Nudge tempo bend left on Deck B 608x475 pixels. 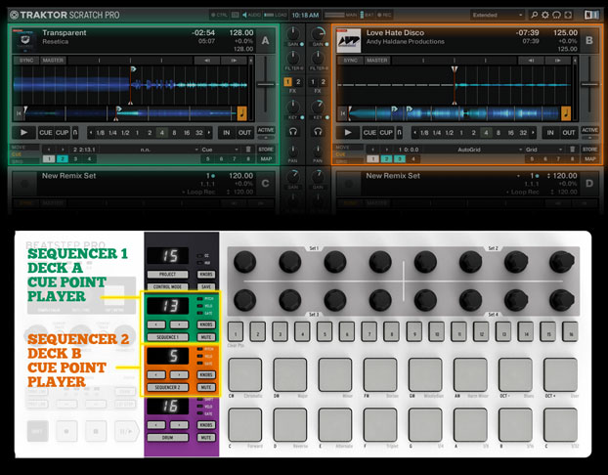coord(531,60)
